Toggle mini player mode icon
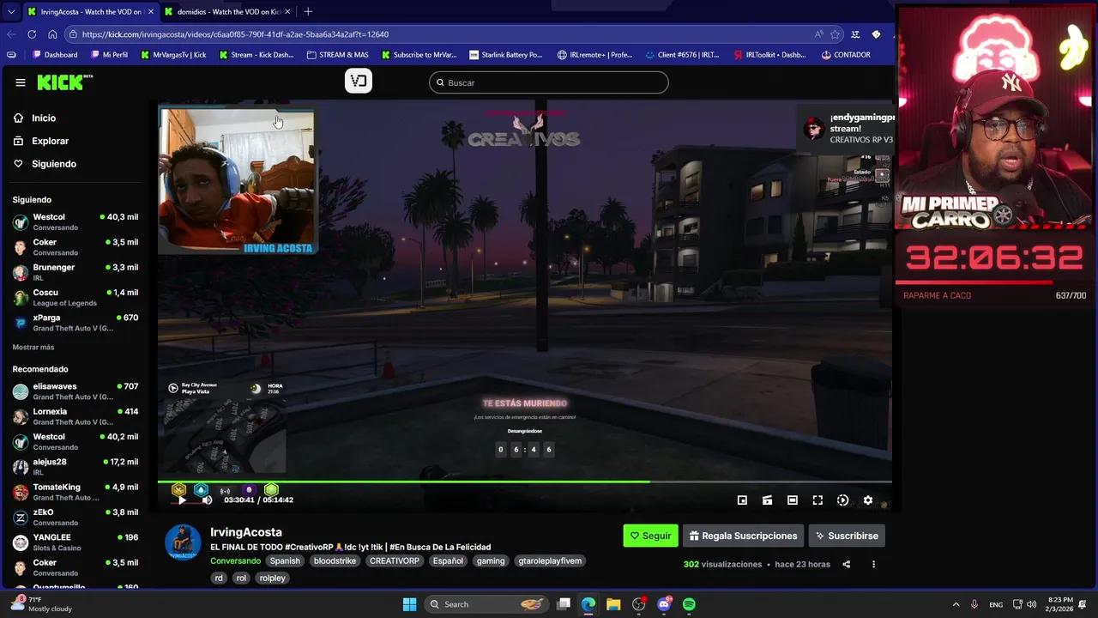The width and height of the screenshot is (1098, 618). click(x=742, y=500)
